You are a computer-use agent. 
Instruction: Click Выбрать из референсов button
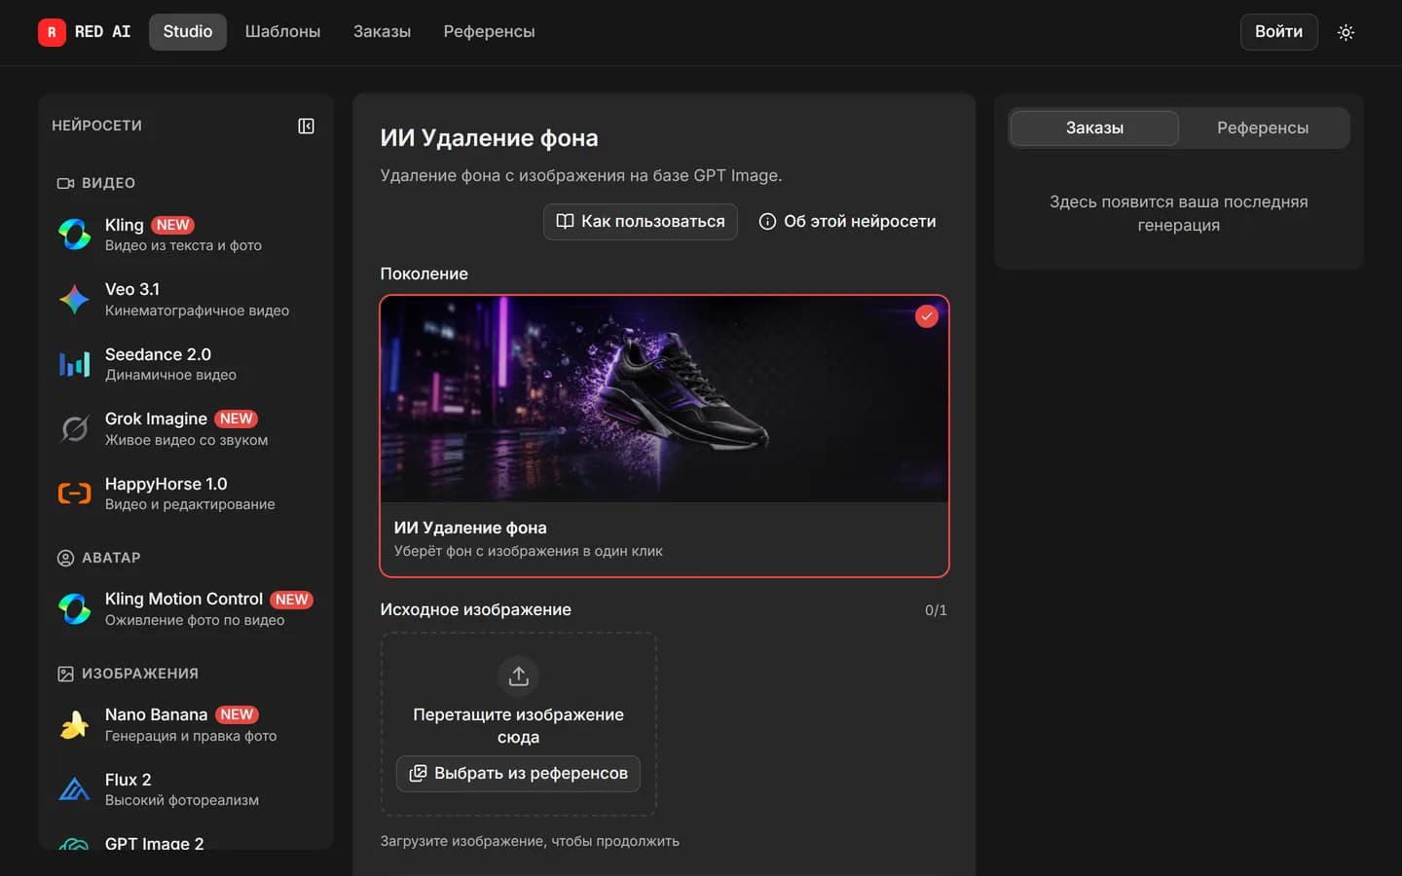click(x=518, y=773)
